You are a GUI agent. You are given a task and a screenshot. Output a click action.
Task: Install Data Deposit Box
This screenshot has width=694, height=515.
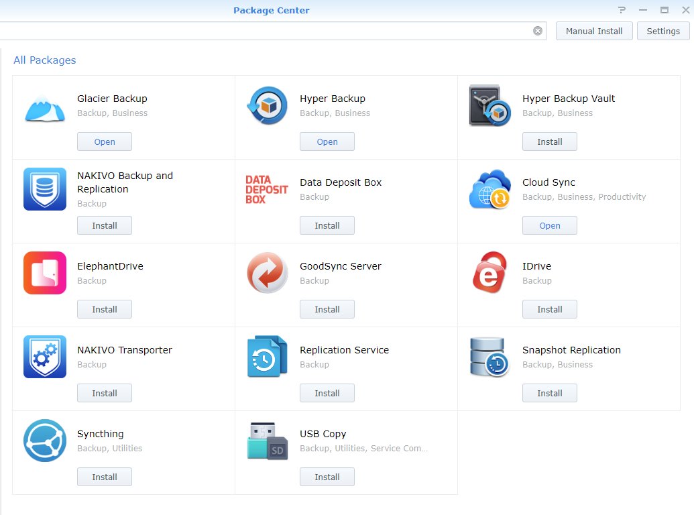click(x=327, y=225)
